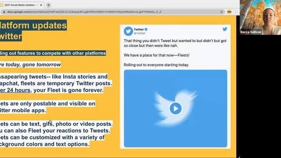
Task: Bookmark this page with the star icon
Action: [x=221, y=12]
